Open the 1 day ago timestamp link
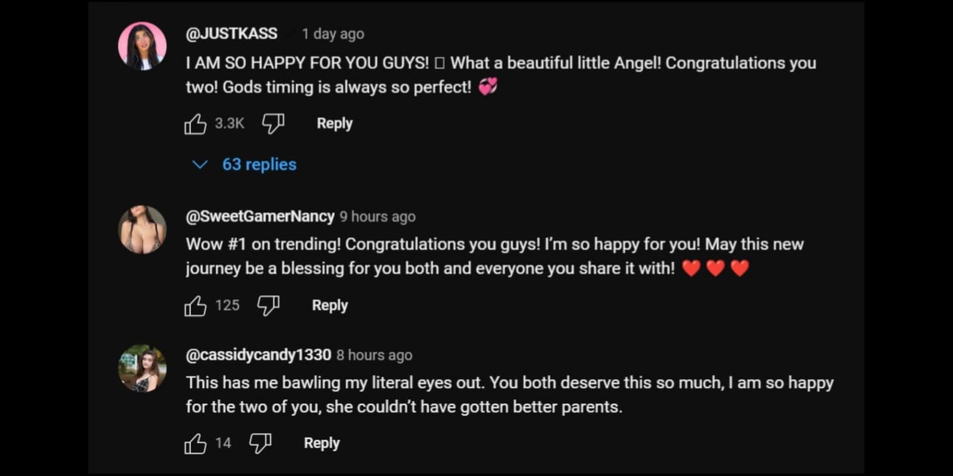 (332, 33)
